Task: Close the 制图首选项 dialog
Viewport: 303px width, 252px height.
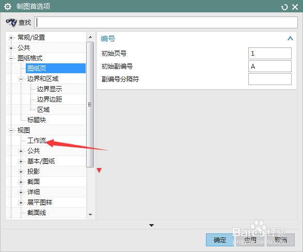Action: coord(295,7)
